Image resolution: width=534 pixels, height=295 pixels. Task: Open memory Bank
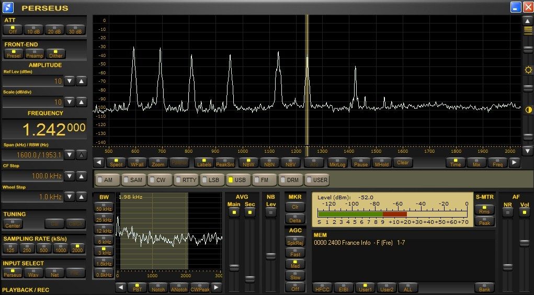click(x=484, y=288)
